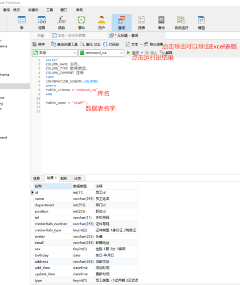Open the 用户 (User) toolbar icon
Screen dimensions: 240x285
click(x=101, y=23)
